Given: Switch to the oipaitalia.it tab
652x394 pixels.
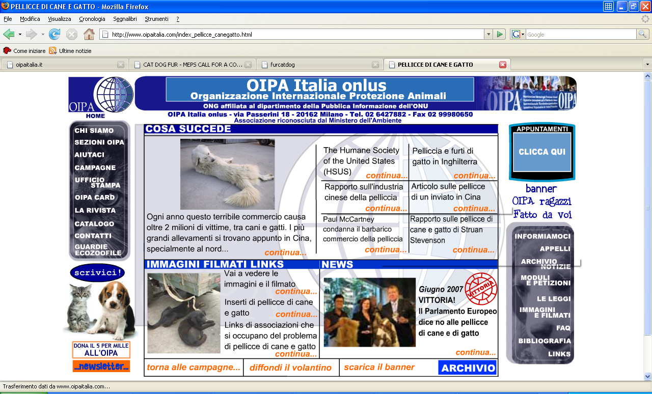Looking at the screenshot, I should (x=64, y=65).
